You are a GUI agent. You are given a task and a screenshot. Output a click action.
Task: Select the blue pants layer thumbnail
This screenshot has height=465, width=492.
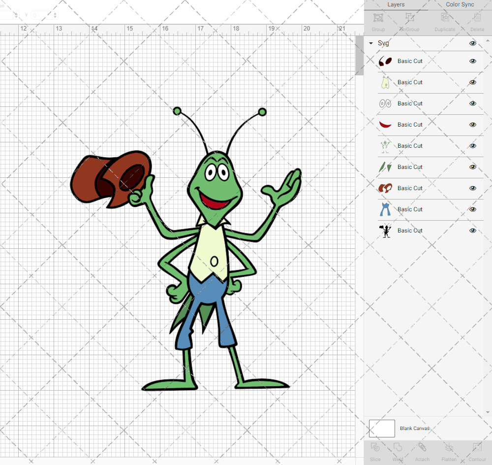tap(385, 209)
